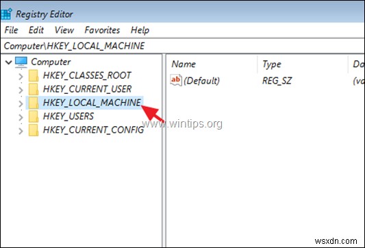
Task: Open the Edit menu
Action: (36, 30)
